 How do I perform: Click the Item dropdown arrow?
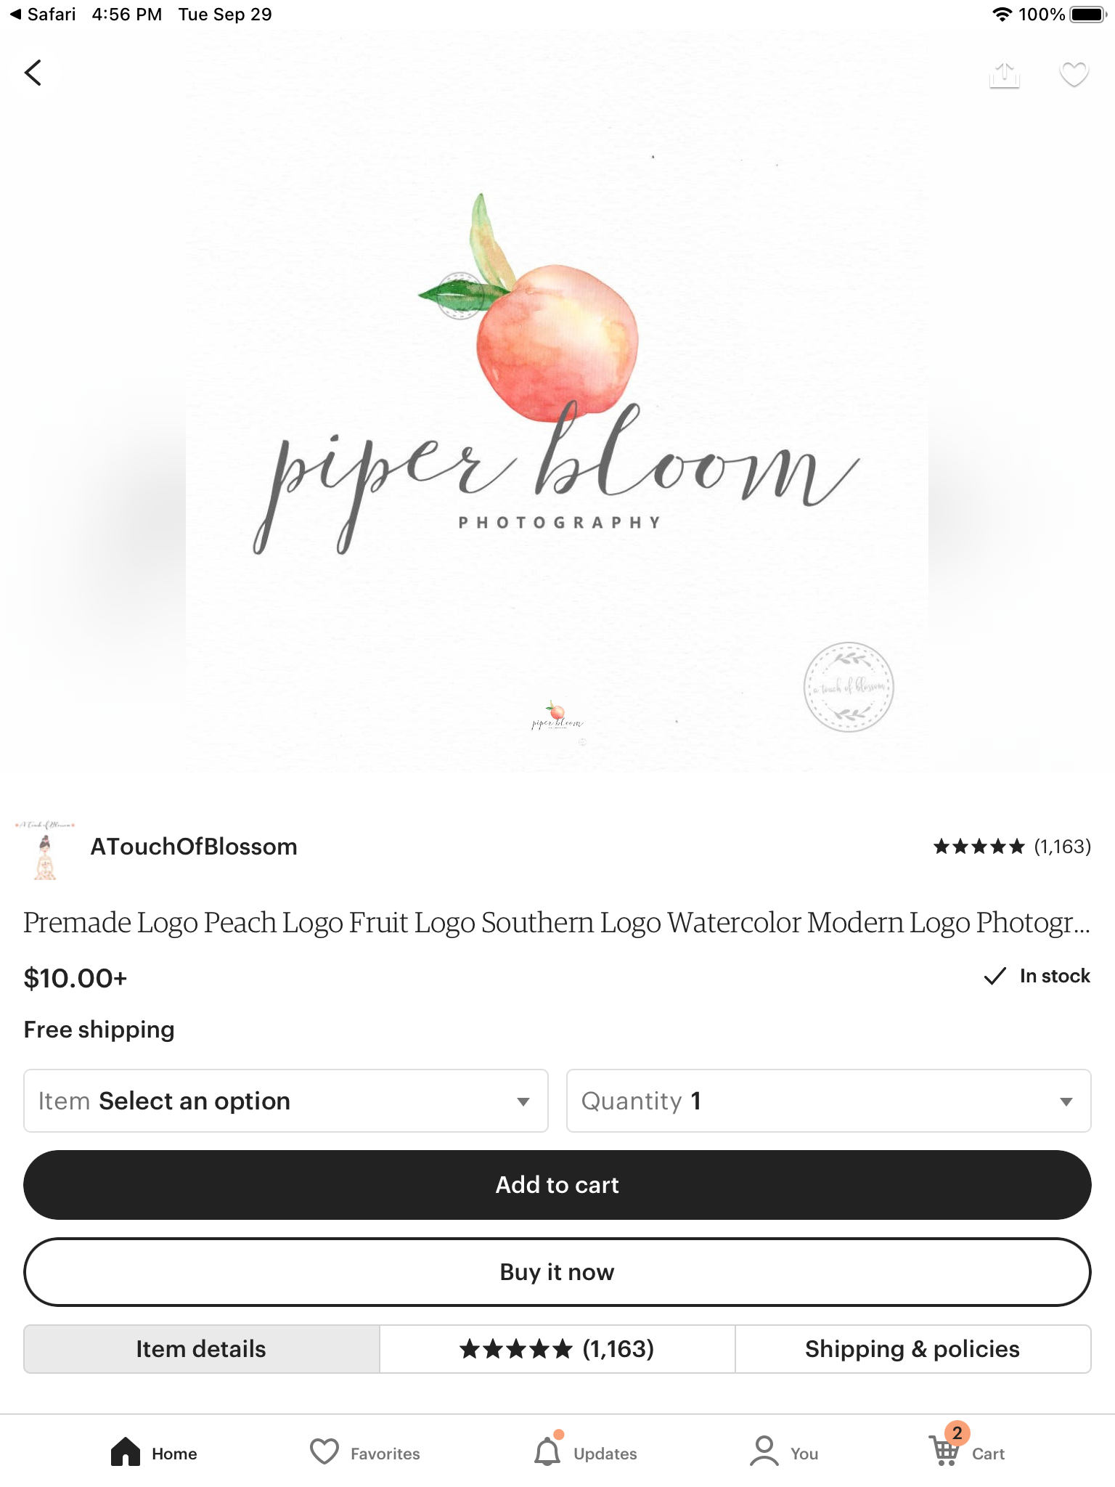(x=523, y=1101)
